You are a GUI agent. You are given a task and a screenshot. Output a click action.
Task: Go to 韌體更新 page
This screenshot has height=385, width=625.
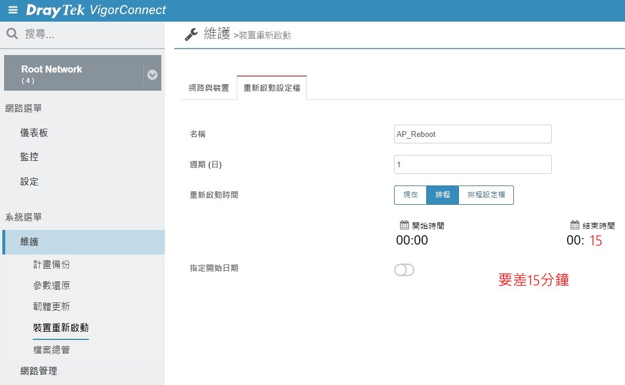(51, 307)
